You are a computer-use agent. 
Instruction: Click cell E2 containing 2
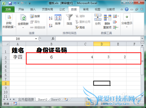pyautogui.click(x=118, y=57)
